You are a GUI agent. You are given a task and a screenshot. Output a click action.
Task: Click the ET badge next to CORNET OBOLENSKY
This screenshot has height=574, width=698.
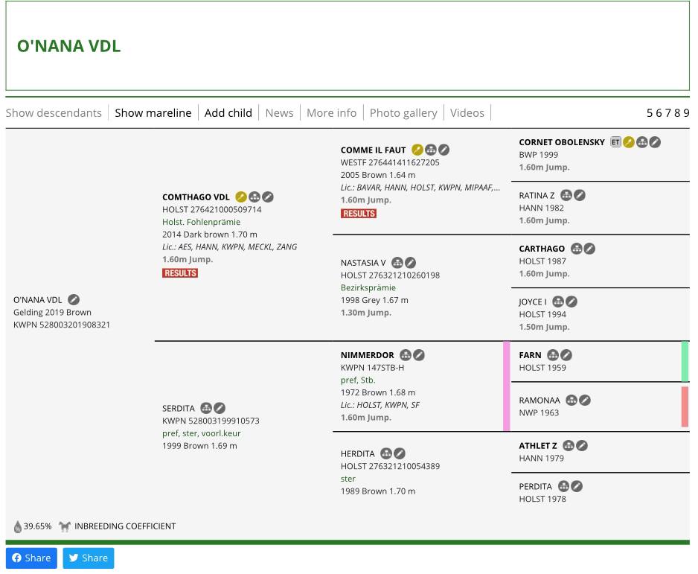(x=615, y=142)
